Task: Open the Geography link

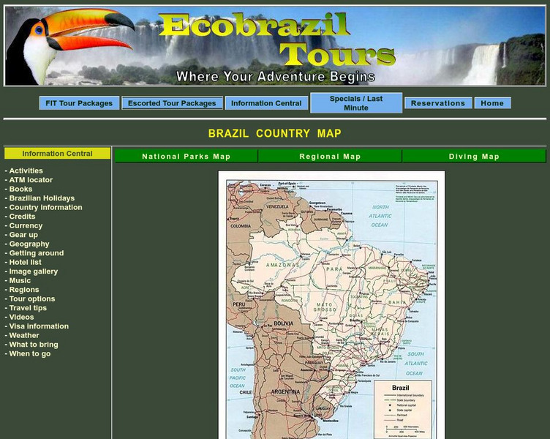Action: coord(29,244)
